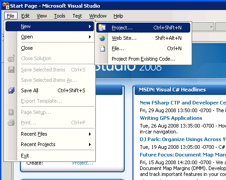Select Project From Existing Code...

pyautogui.click(x=143, y=59)
